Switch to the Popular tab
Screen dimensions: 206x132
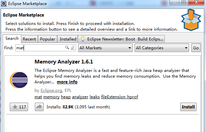coord(47,39)
